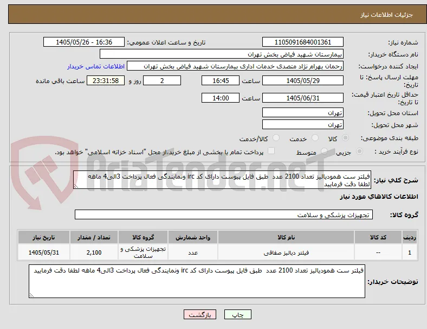Click the request creator name field
The image size is (427, 329).
(235, 66)
